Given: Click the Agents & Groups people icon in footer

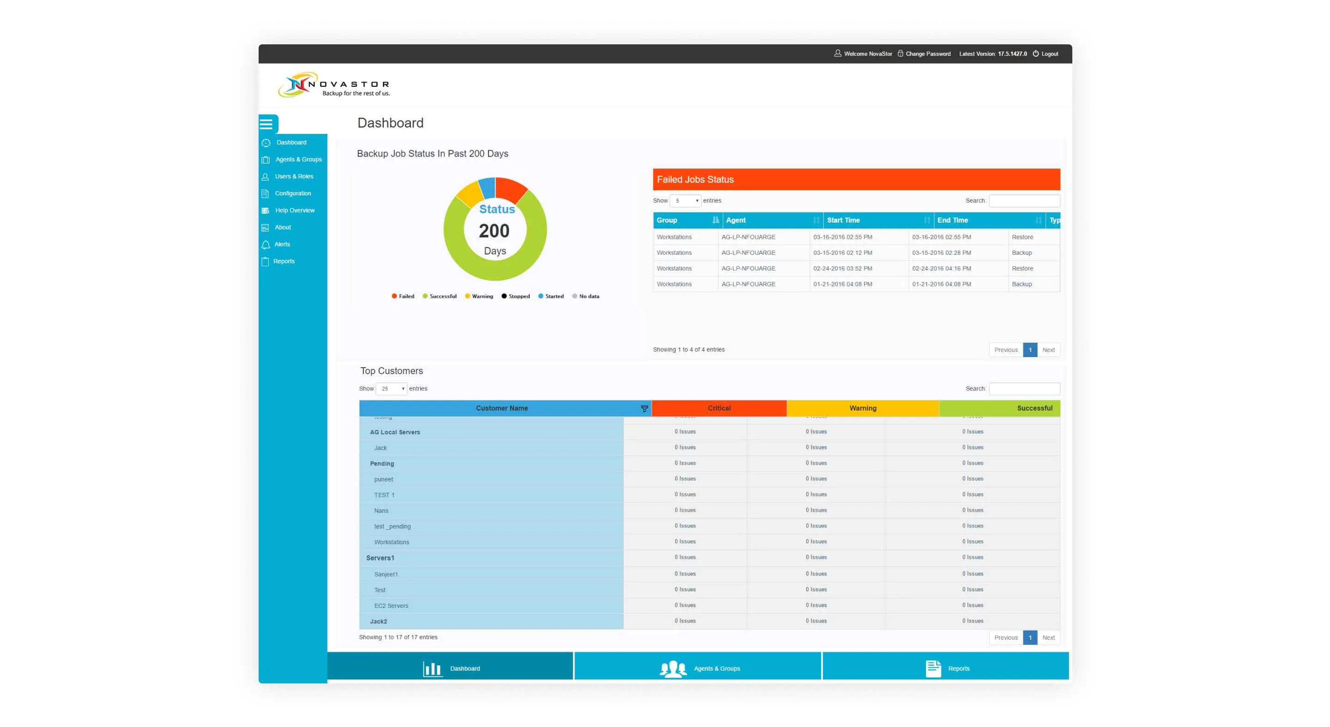Looking at the screenshot, I should click(673, 669).
